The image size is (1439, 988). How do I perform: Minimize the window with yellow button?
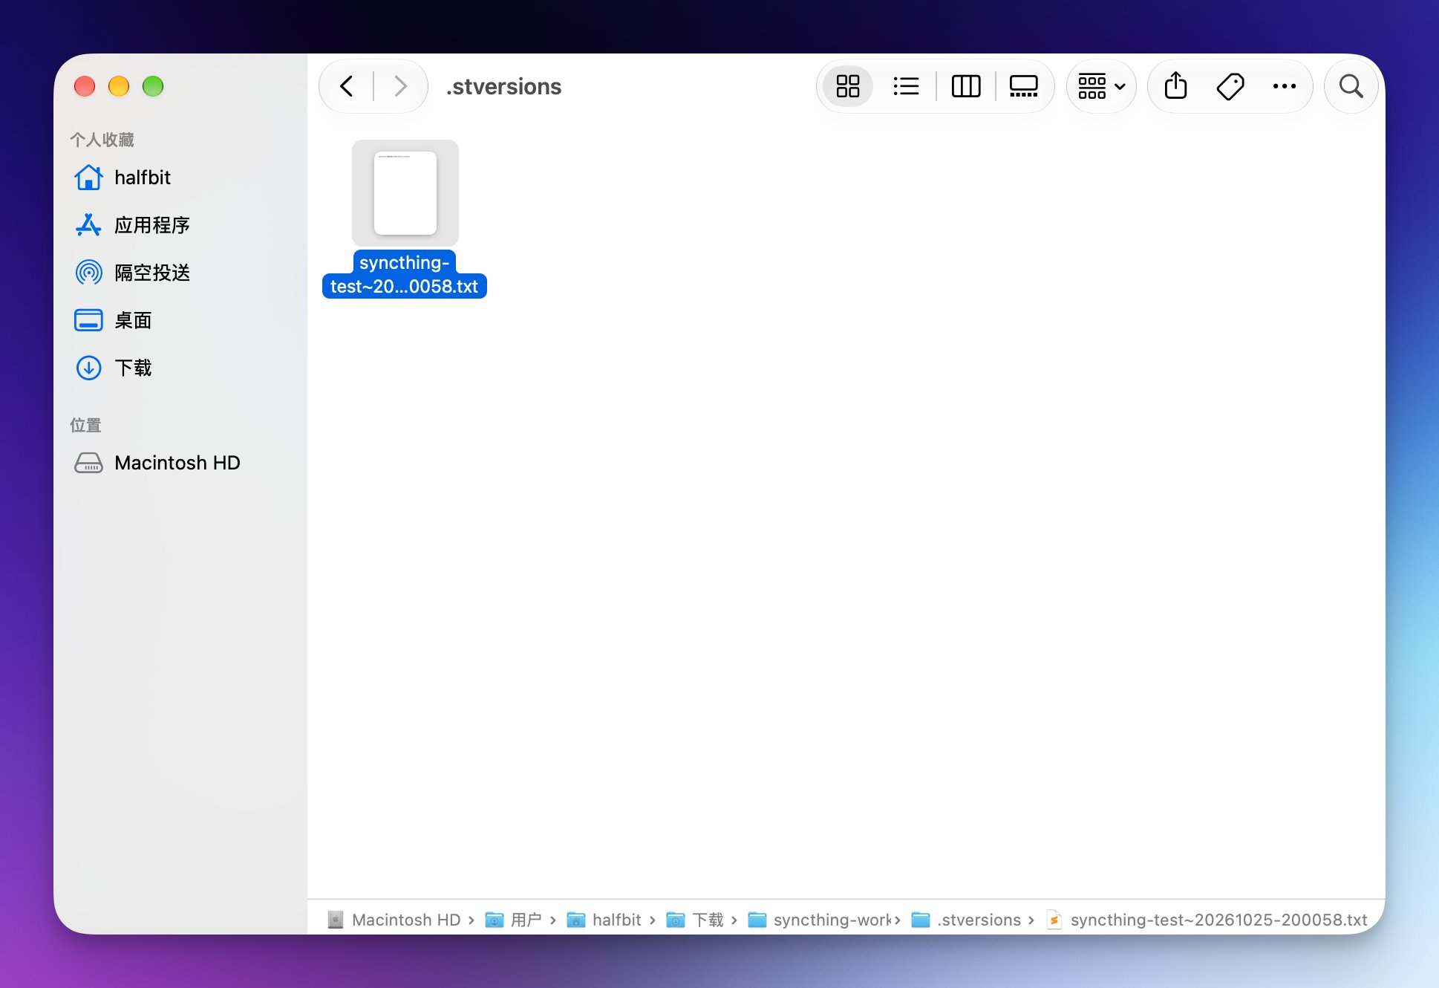coord(119,86)
